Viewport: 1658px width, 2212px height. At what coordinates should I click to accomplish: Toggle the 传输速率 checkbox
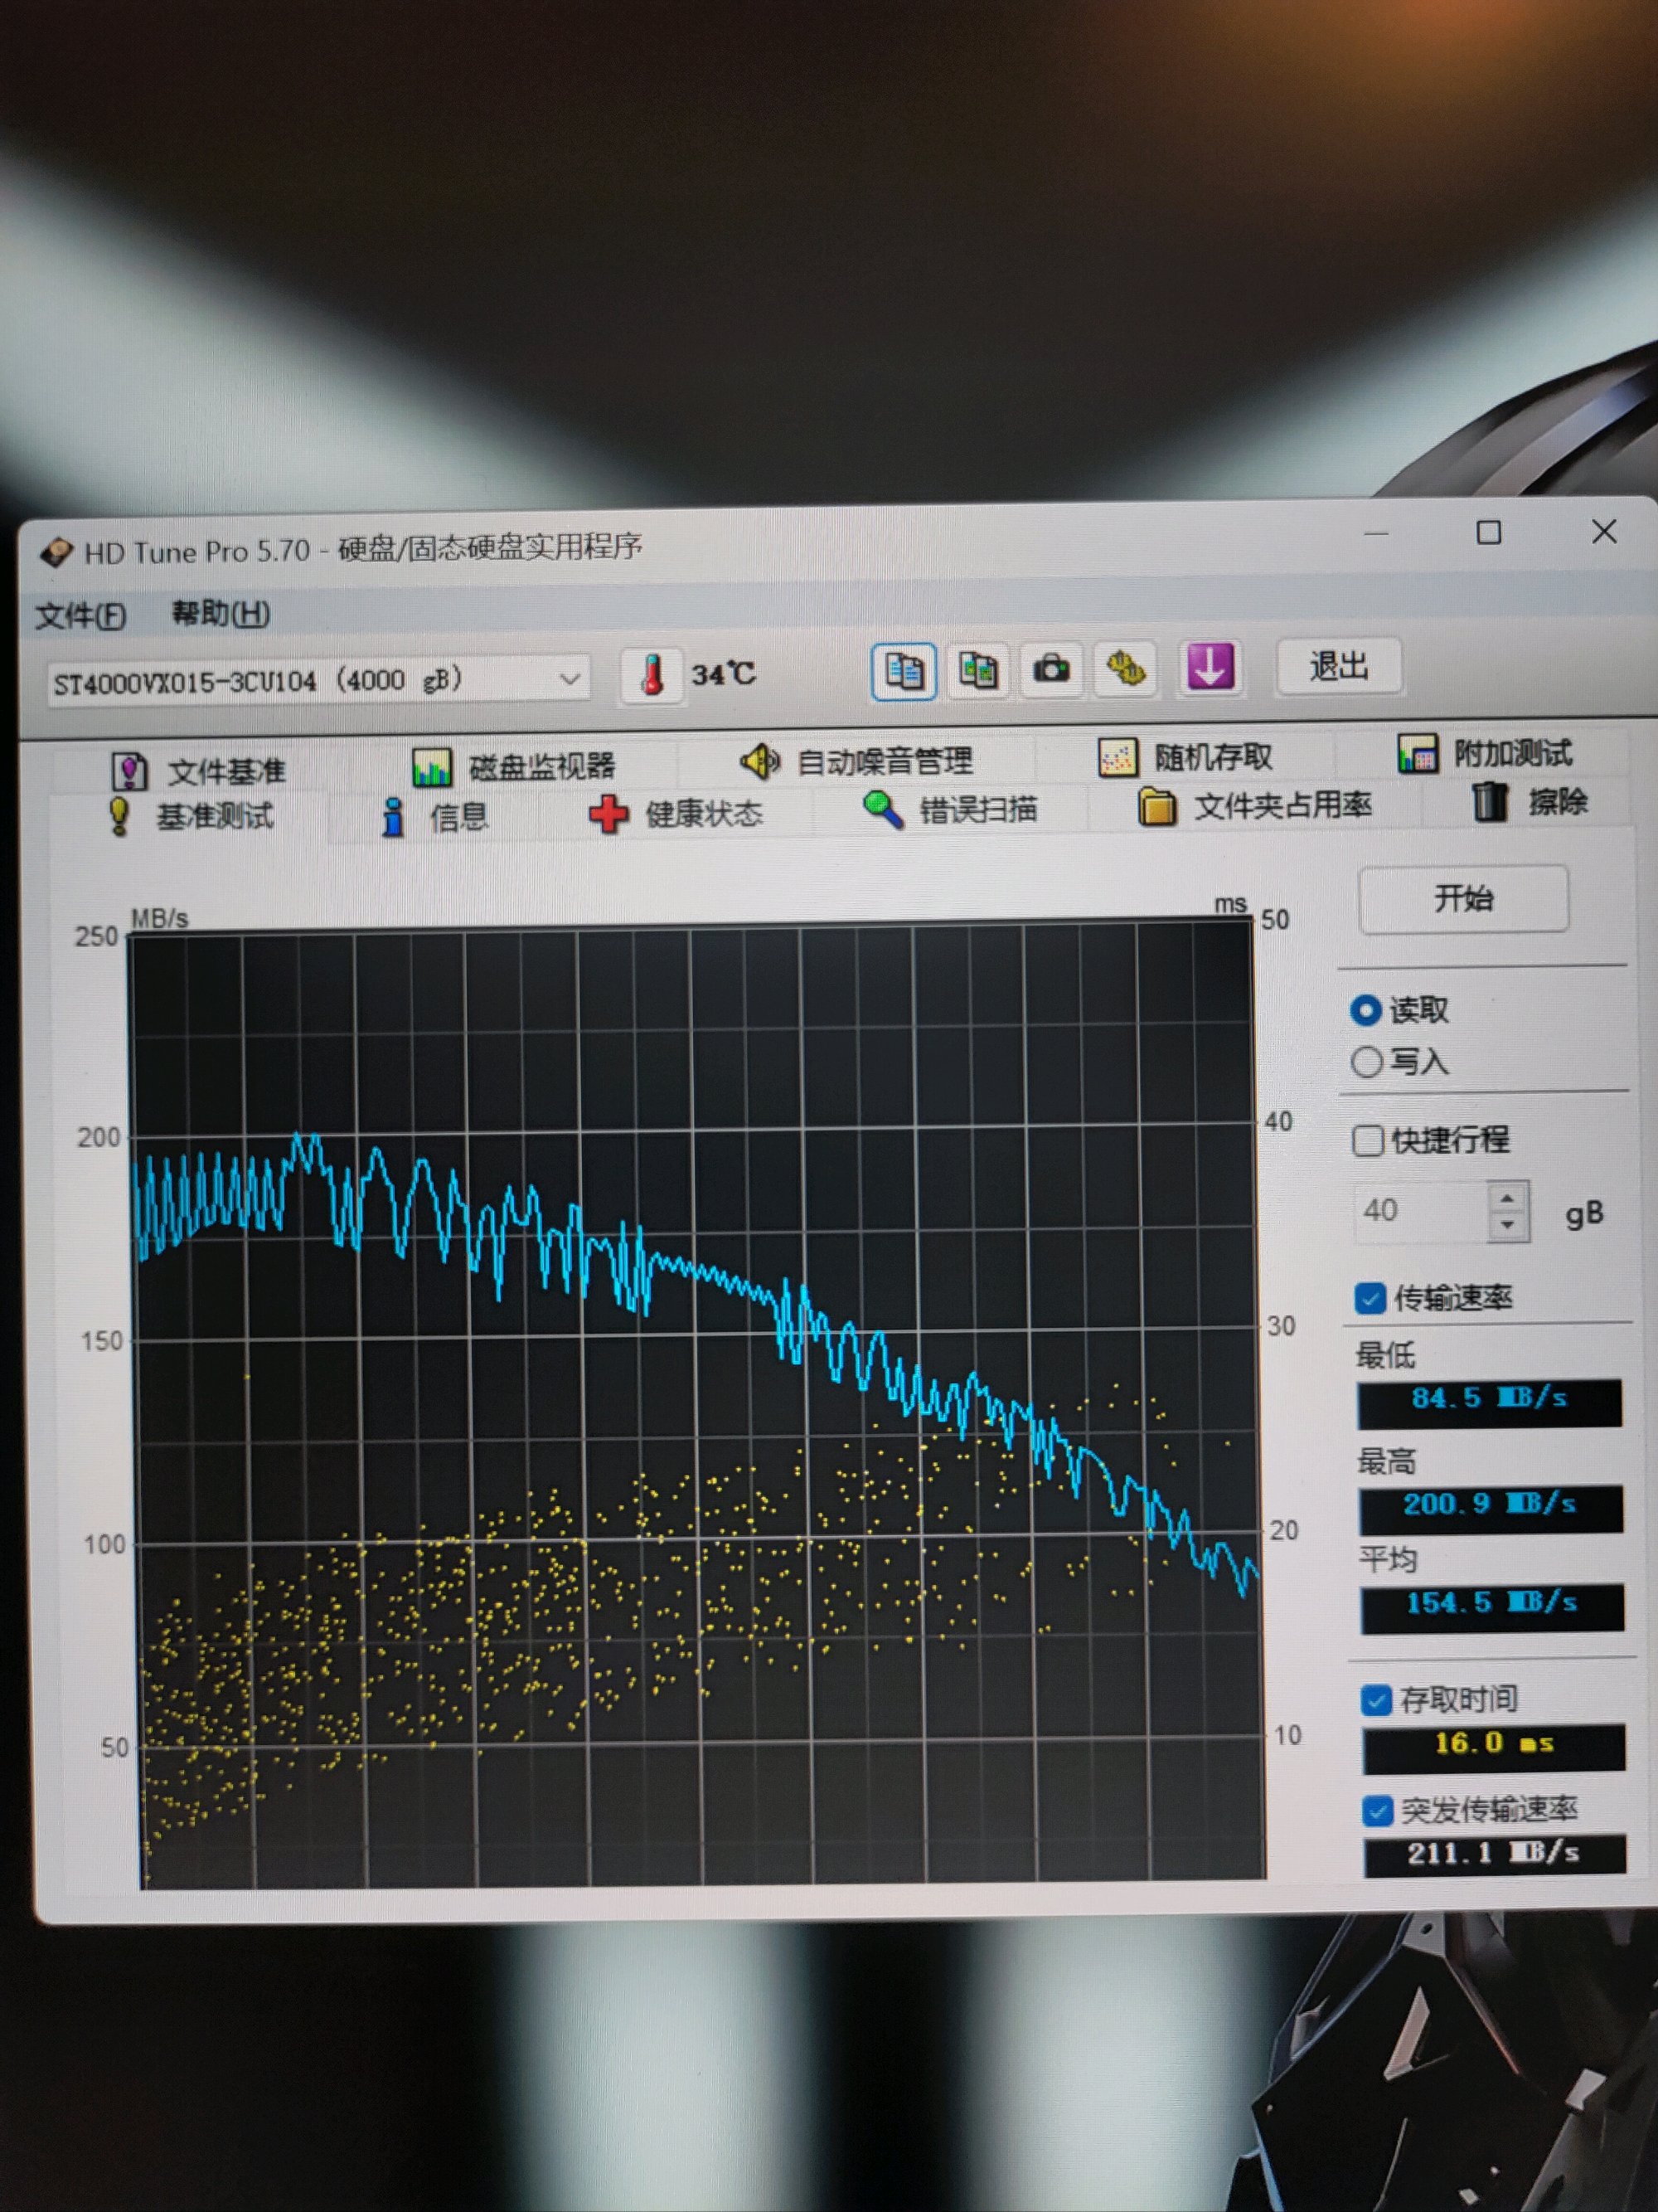pos(1370,1298)
